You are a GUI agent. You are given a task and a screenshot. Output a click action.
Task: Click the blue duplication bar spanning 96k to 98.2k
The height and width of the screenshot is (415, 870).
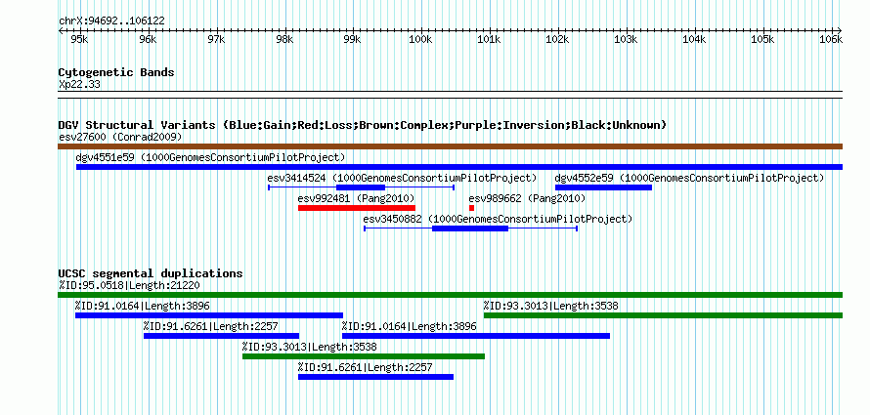coord(221,336)
